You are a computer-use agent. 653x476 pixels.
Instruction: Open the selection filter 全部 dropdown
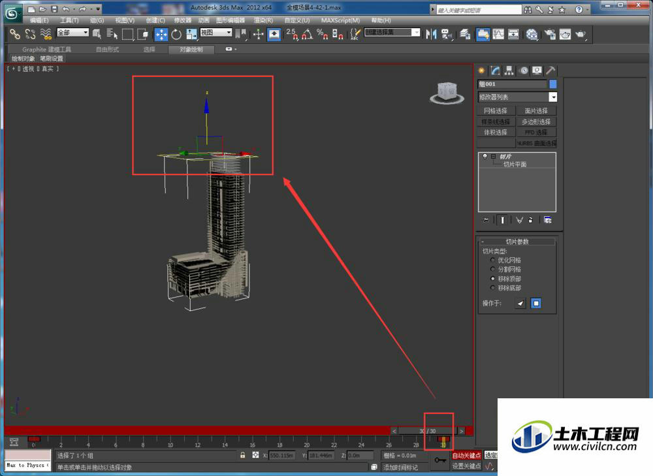(73, 32)
